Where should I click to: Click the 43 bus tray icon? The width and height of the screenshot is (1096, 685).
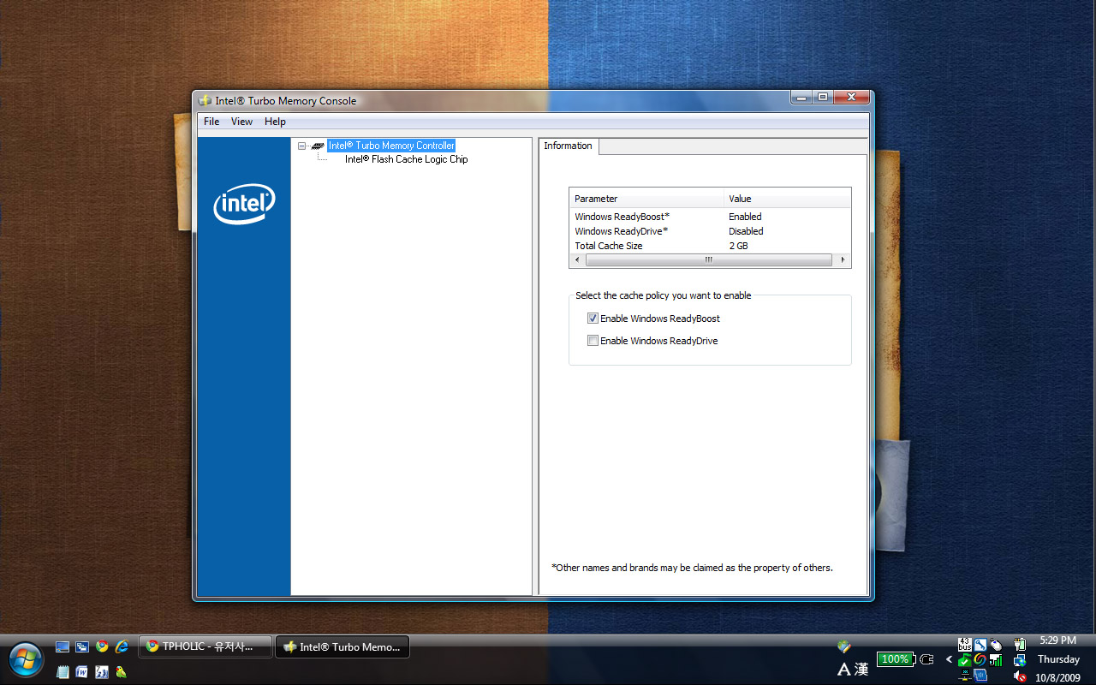[x=965, y=645]
